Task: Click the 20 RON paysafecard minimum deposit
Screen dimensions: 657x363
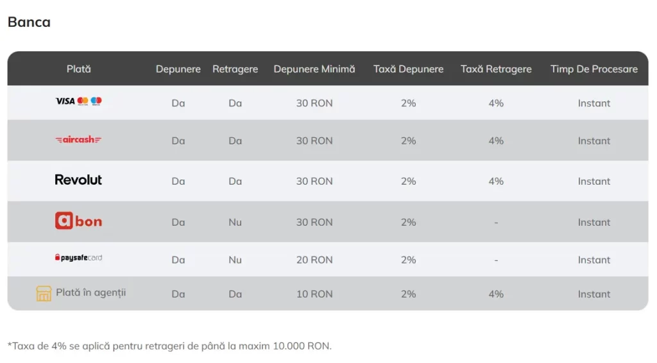Action: click(314, 260)
